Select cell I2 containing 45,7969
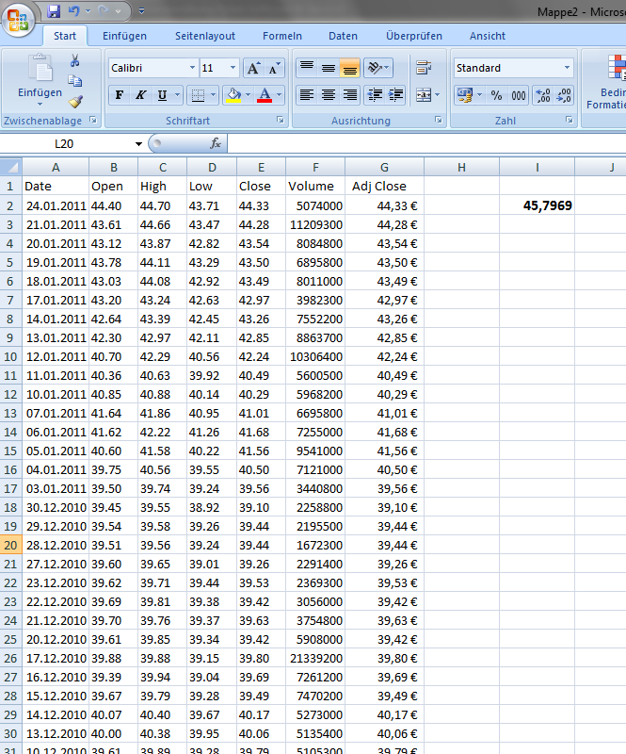 (x=537, y=205)
